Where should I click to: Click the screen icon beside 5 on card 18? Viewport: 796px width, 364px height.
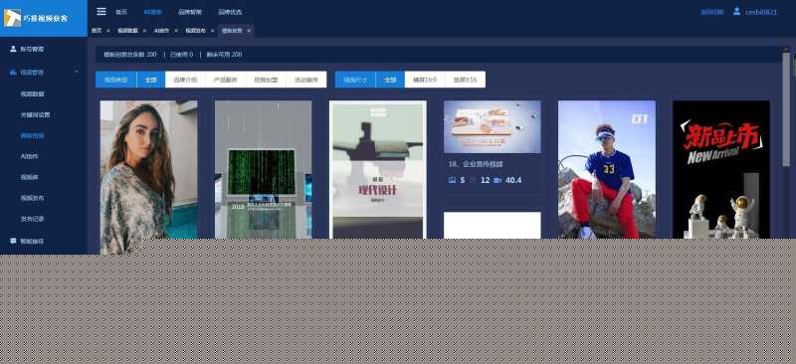coord(453,180)
